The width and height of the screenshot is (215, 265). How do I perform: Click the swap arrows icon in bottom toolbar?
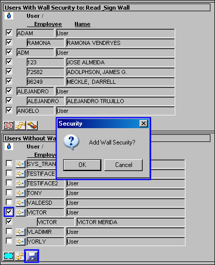point(19,256)
